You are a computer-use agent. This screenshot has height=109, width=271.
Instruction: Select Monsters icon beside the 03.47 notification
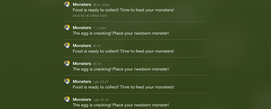click(67, 45)
